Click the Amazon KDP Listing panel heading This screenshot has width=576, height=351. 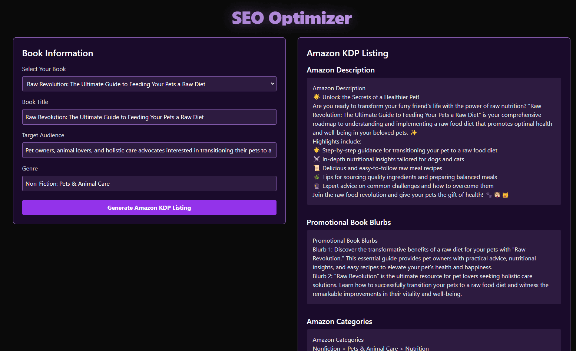click(x=347, y=53)
